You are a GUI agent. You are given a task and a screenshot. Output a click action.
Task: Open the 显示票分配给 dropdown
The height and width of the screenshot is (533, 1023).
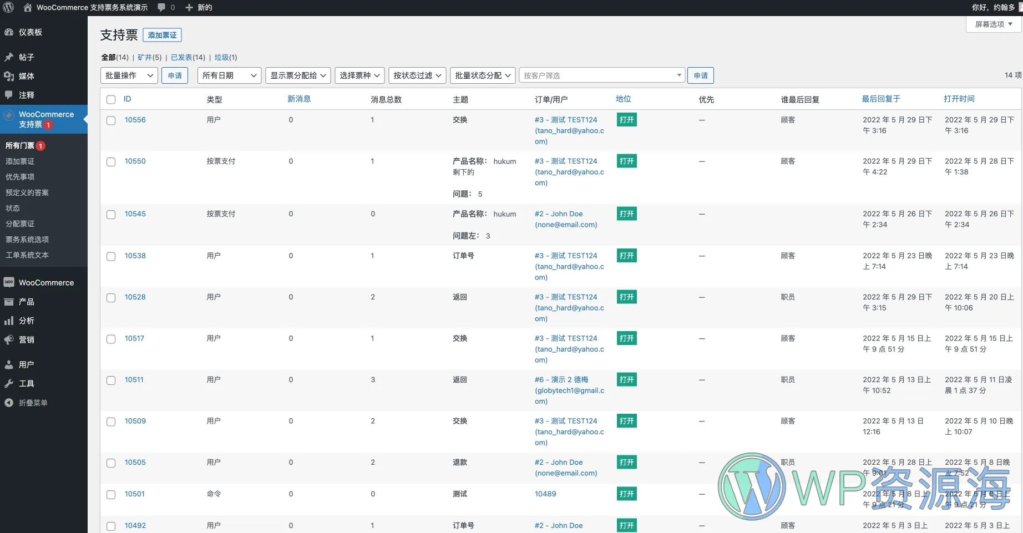(298, 75)
